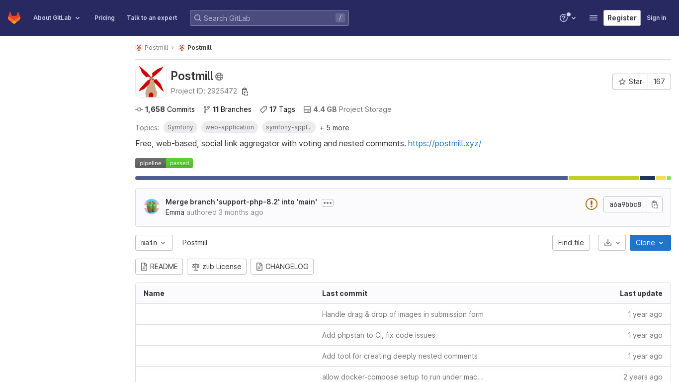Click the Sign in link
This screenshot has width=679, height=382.
656,18
